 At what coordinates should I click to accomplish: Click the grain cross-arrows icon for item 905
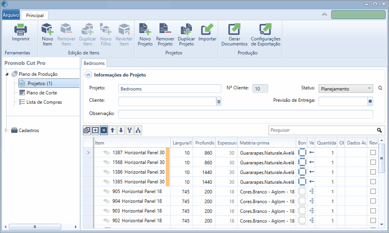click(x=312, y=191)
